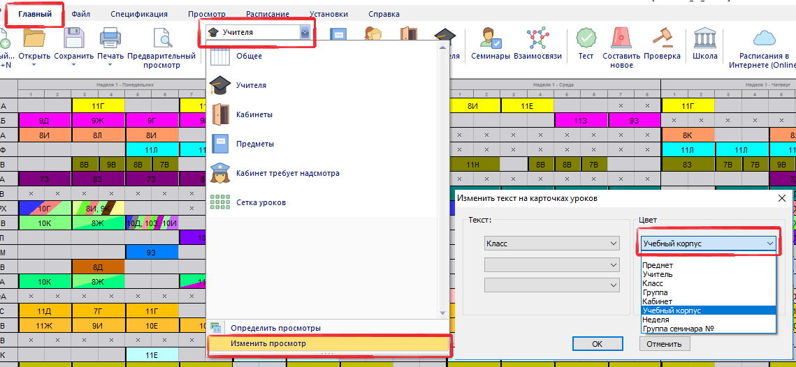Click the Школа building icon
The width and height of the screenshot is (796, 367).
pyautogui.click(x=704, y=38)
